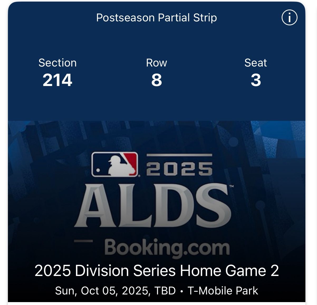Select the Postseason Partial Strip title
317x305 pixels.
tap(156, 18)
